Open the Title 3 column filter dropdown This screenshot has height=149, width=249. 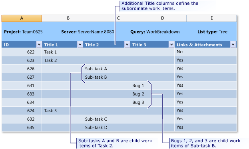171,45
